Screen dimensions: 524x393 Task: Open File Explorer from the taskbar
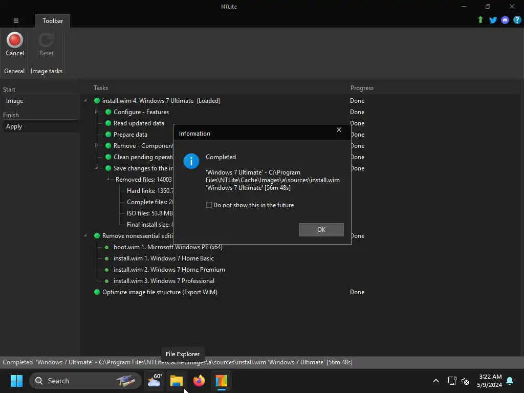pyautogui.click(x=176, y=381)
